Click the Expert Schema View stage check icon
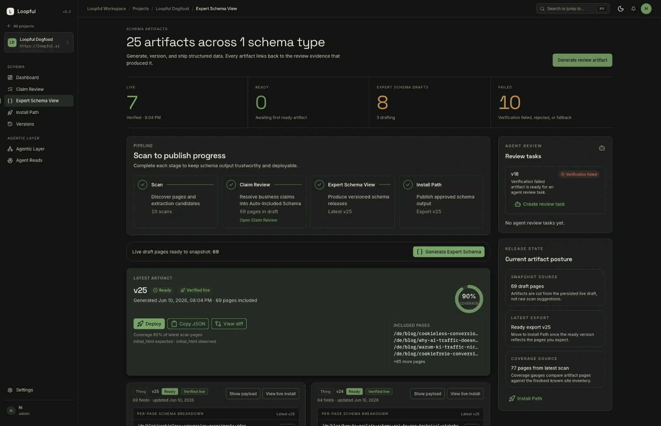Image resolution: width=661 pixels, height=426 pixels. 319,185
